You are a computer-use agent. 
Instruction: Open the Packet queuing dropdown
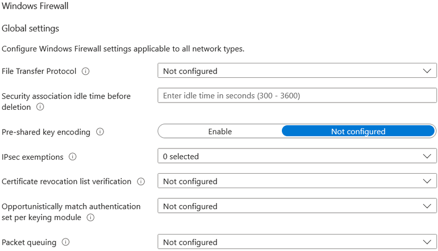tap(297, 242)
